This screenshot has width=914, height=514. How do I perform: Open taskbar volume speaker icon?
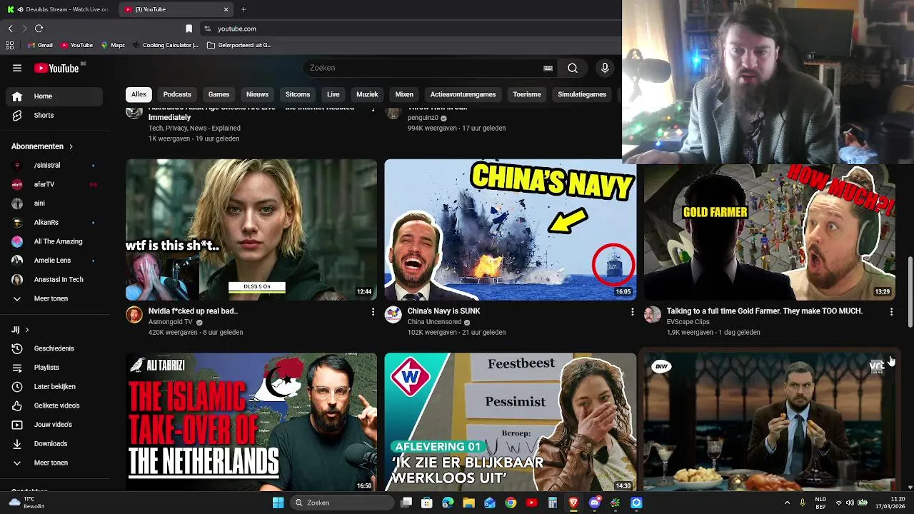pos(850,503)
